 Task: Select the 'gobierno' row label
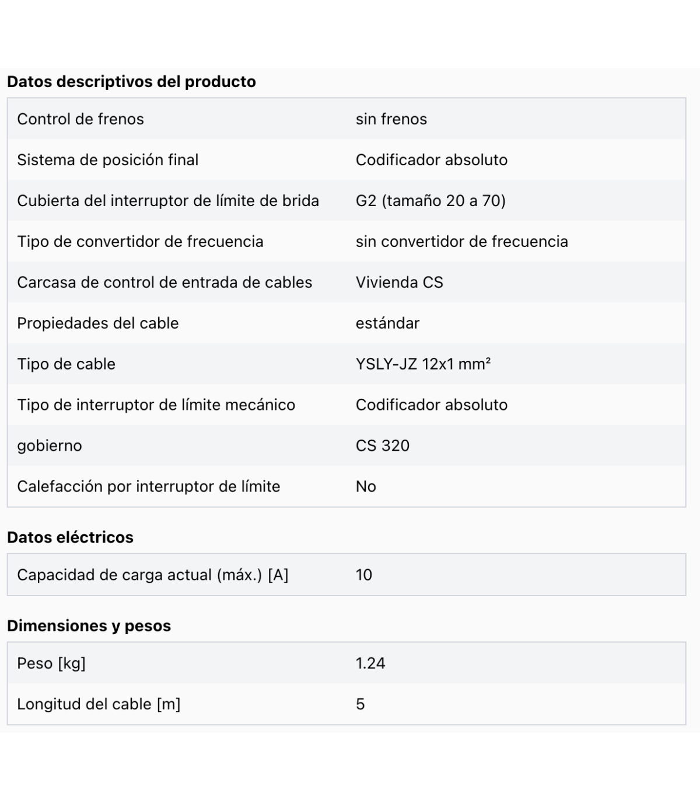[50, 447]
